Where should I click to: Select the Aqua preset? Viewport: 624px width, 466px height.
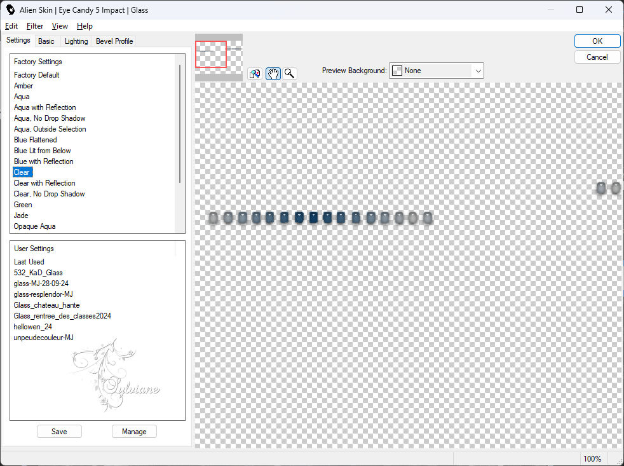(x=22, y=97)
